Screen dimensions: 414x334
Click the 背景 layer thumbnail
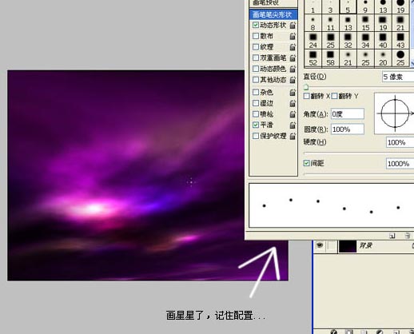click(x=348, y=246)
